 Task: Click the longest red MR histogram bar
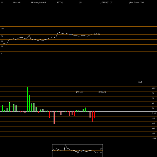54,118
